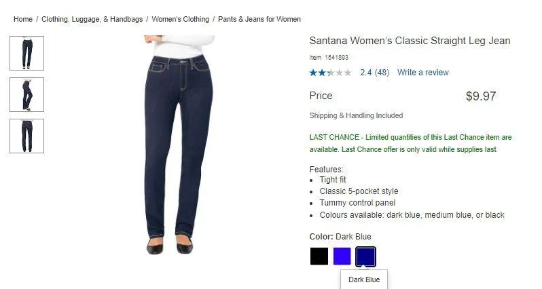This screenshot has width=542, height=289.
Task: Choose the dark blue color swatch
Action: 365,256
